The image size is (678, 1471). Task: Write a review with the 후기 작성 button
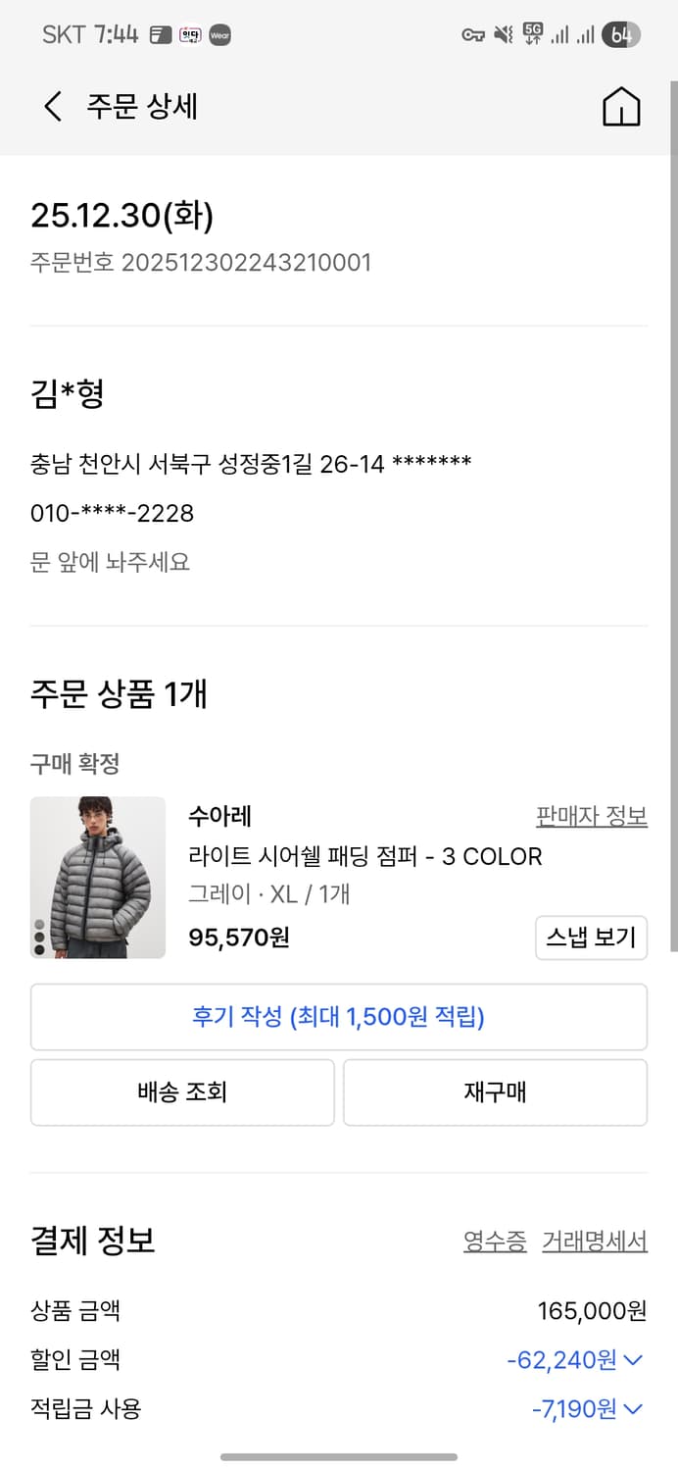point(339,1017)
